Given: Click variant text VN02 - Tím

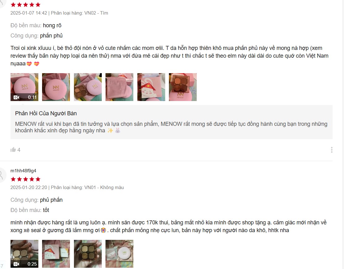Looking at the screenshot, I should (x=96, y=13).
